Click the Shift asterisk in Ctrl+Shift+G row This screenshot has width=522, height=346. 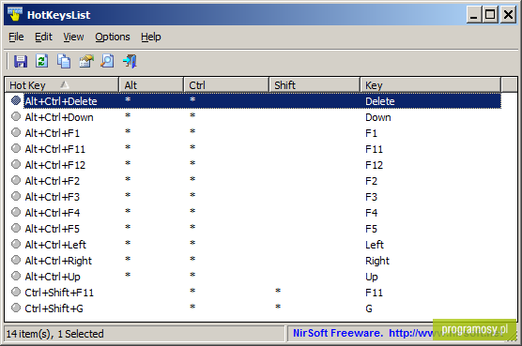pos(278,307)
